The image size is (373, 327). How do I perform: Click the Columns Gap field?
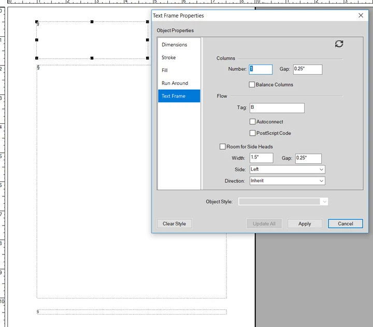pyautogui.click(x=308, y=69)
